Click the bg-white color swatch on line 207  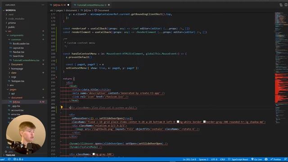click(x=178, y=121)
